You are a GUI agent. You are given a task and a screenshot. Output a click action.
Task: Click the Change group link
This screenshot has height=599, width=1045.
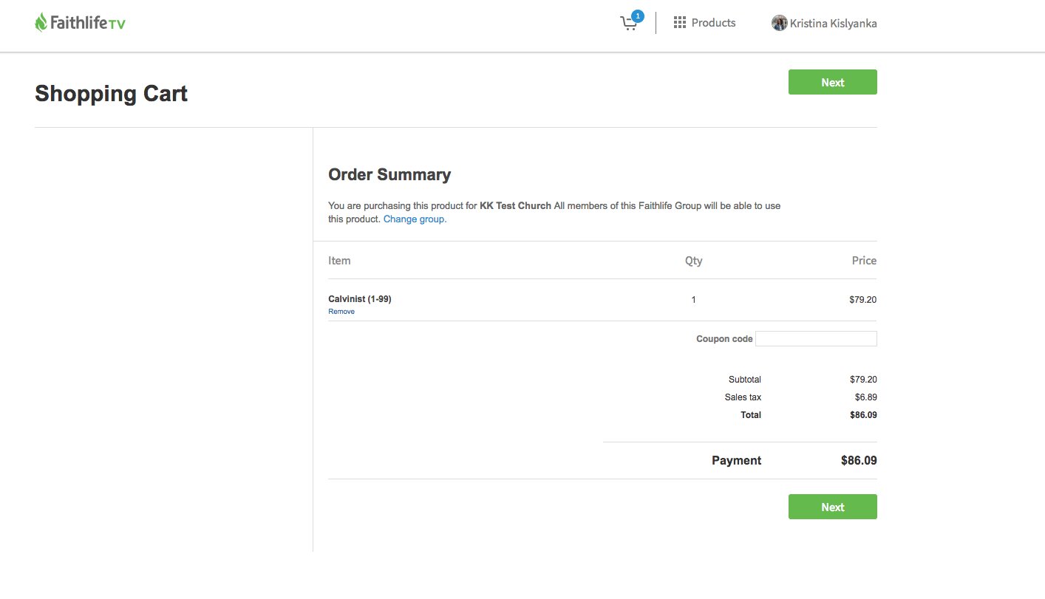(x=415, y=219)
